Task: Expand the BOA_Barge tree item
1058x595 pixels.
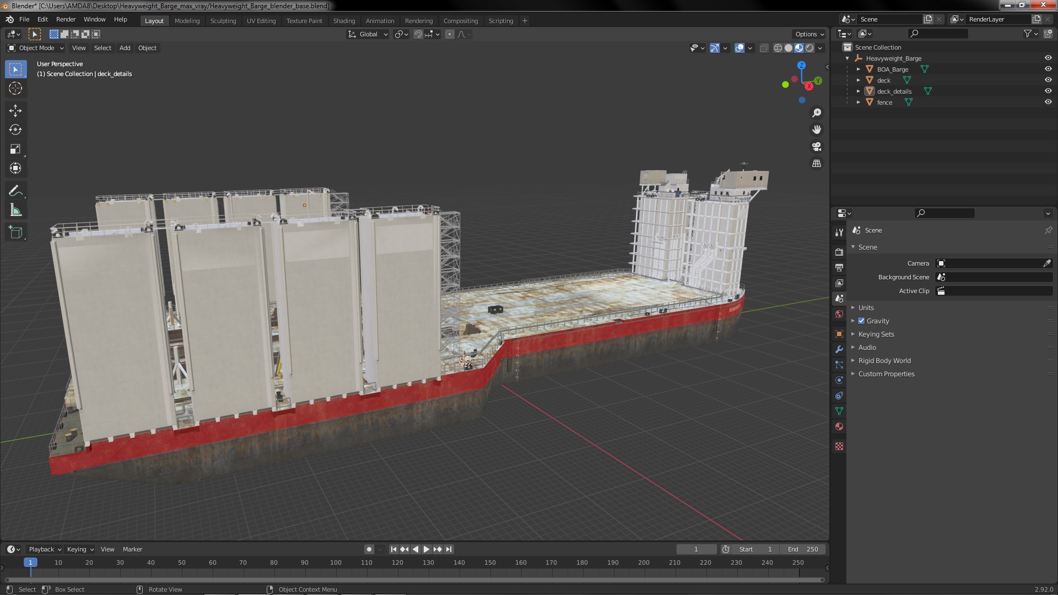Action: tap(859, 69)
